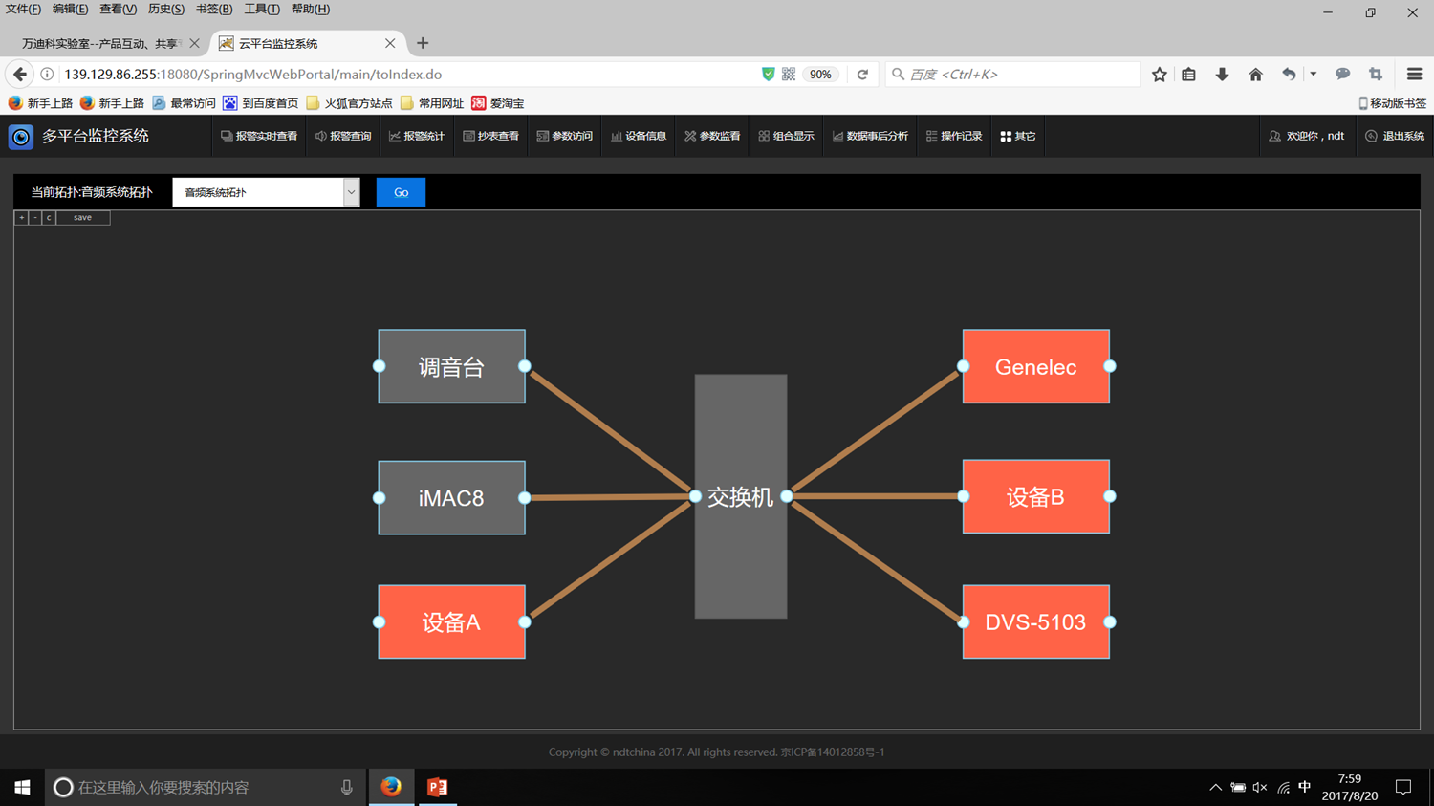Click the QR code icon in address bar

[x=789, y=75]
